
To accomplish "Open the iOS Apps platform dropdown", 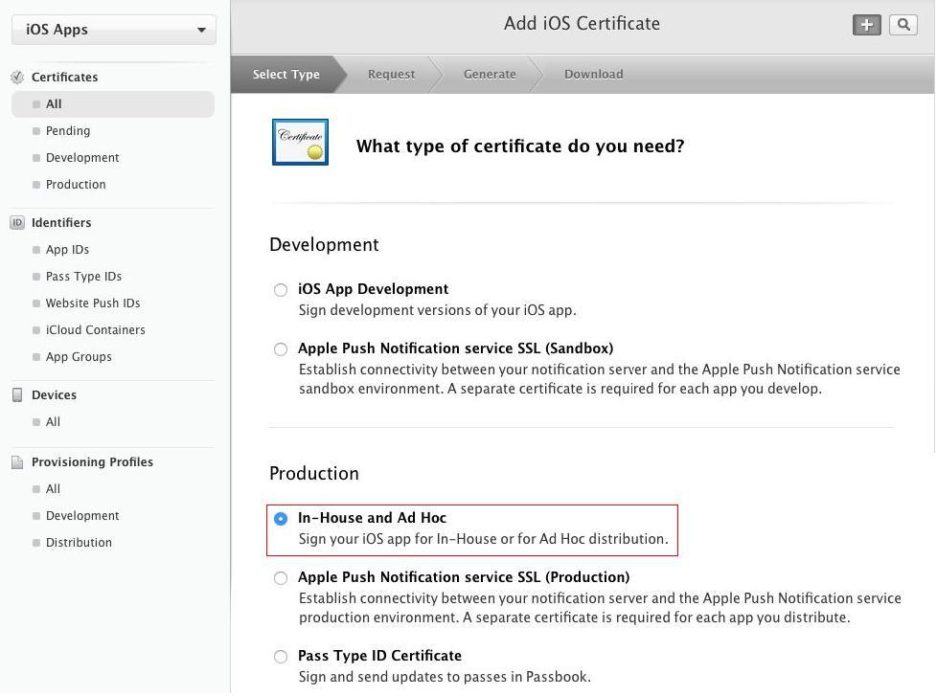I will 114,30.
